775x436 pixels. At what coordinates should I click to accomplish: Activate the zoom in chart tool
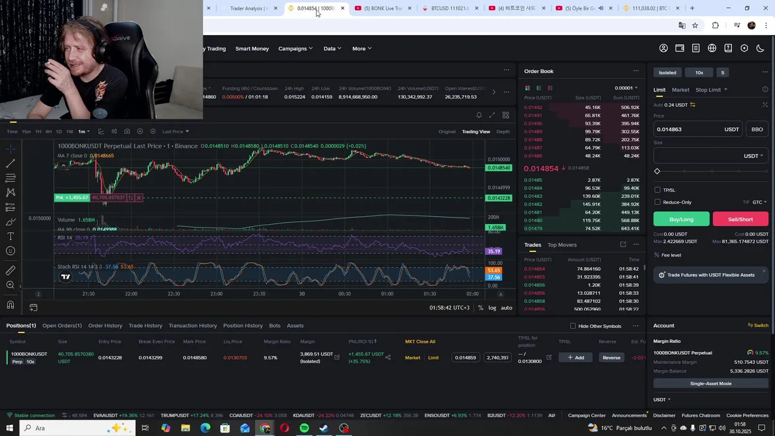10,285
